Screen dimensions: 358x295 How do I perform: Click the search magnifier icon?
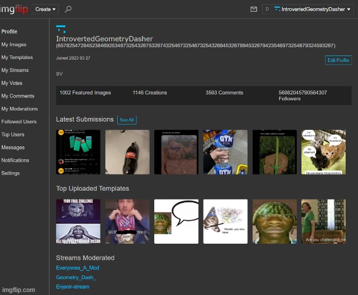(68, 9)
